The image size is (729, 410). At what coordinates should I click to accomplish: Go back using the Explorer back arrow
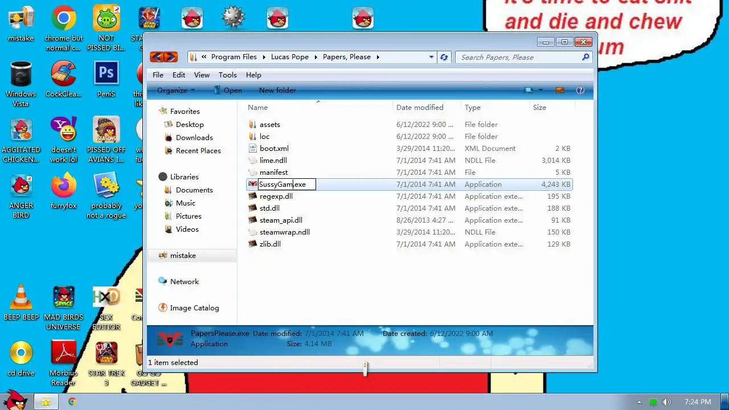(157, 57)
